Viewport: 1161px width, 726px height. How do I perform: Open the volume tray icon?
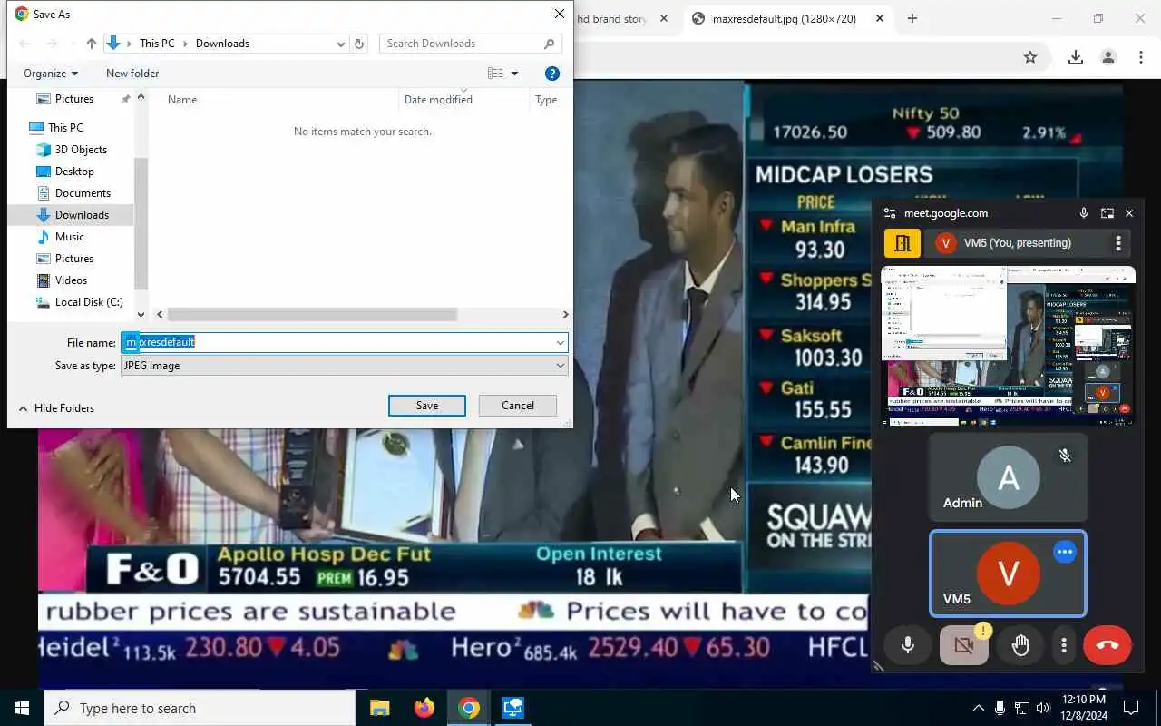1043,708
